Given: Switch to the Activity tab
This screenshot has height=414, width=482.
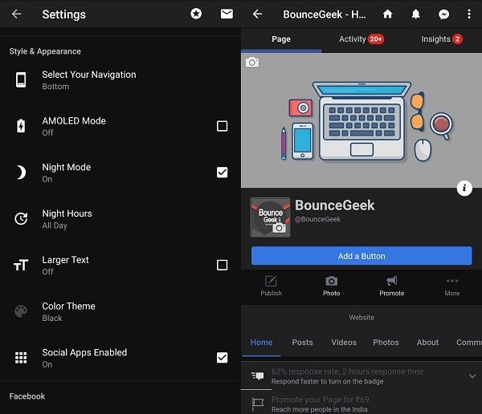Looking at the screenshot, I should [x=361, y=39].
